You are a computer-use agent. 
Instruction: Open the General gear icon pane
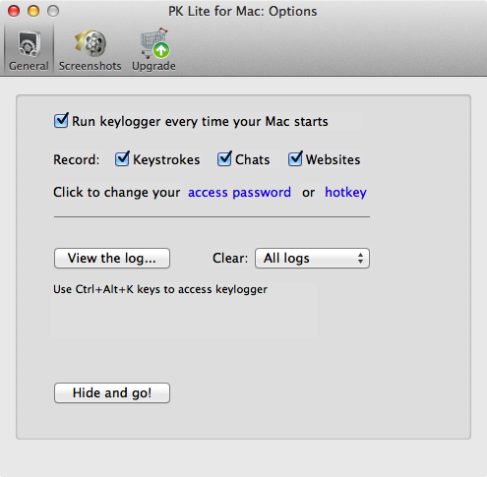coord(30,43)
